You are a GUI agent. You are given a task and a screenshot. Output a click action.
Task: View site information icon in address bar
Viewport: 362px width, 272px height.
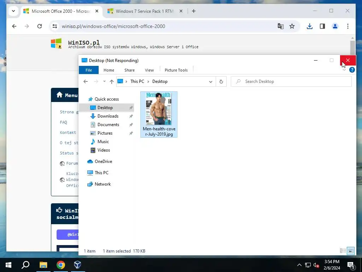[x=55, y=26]
